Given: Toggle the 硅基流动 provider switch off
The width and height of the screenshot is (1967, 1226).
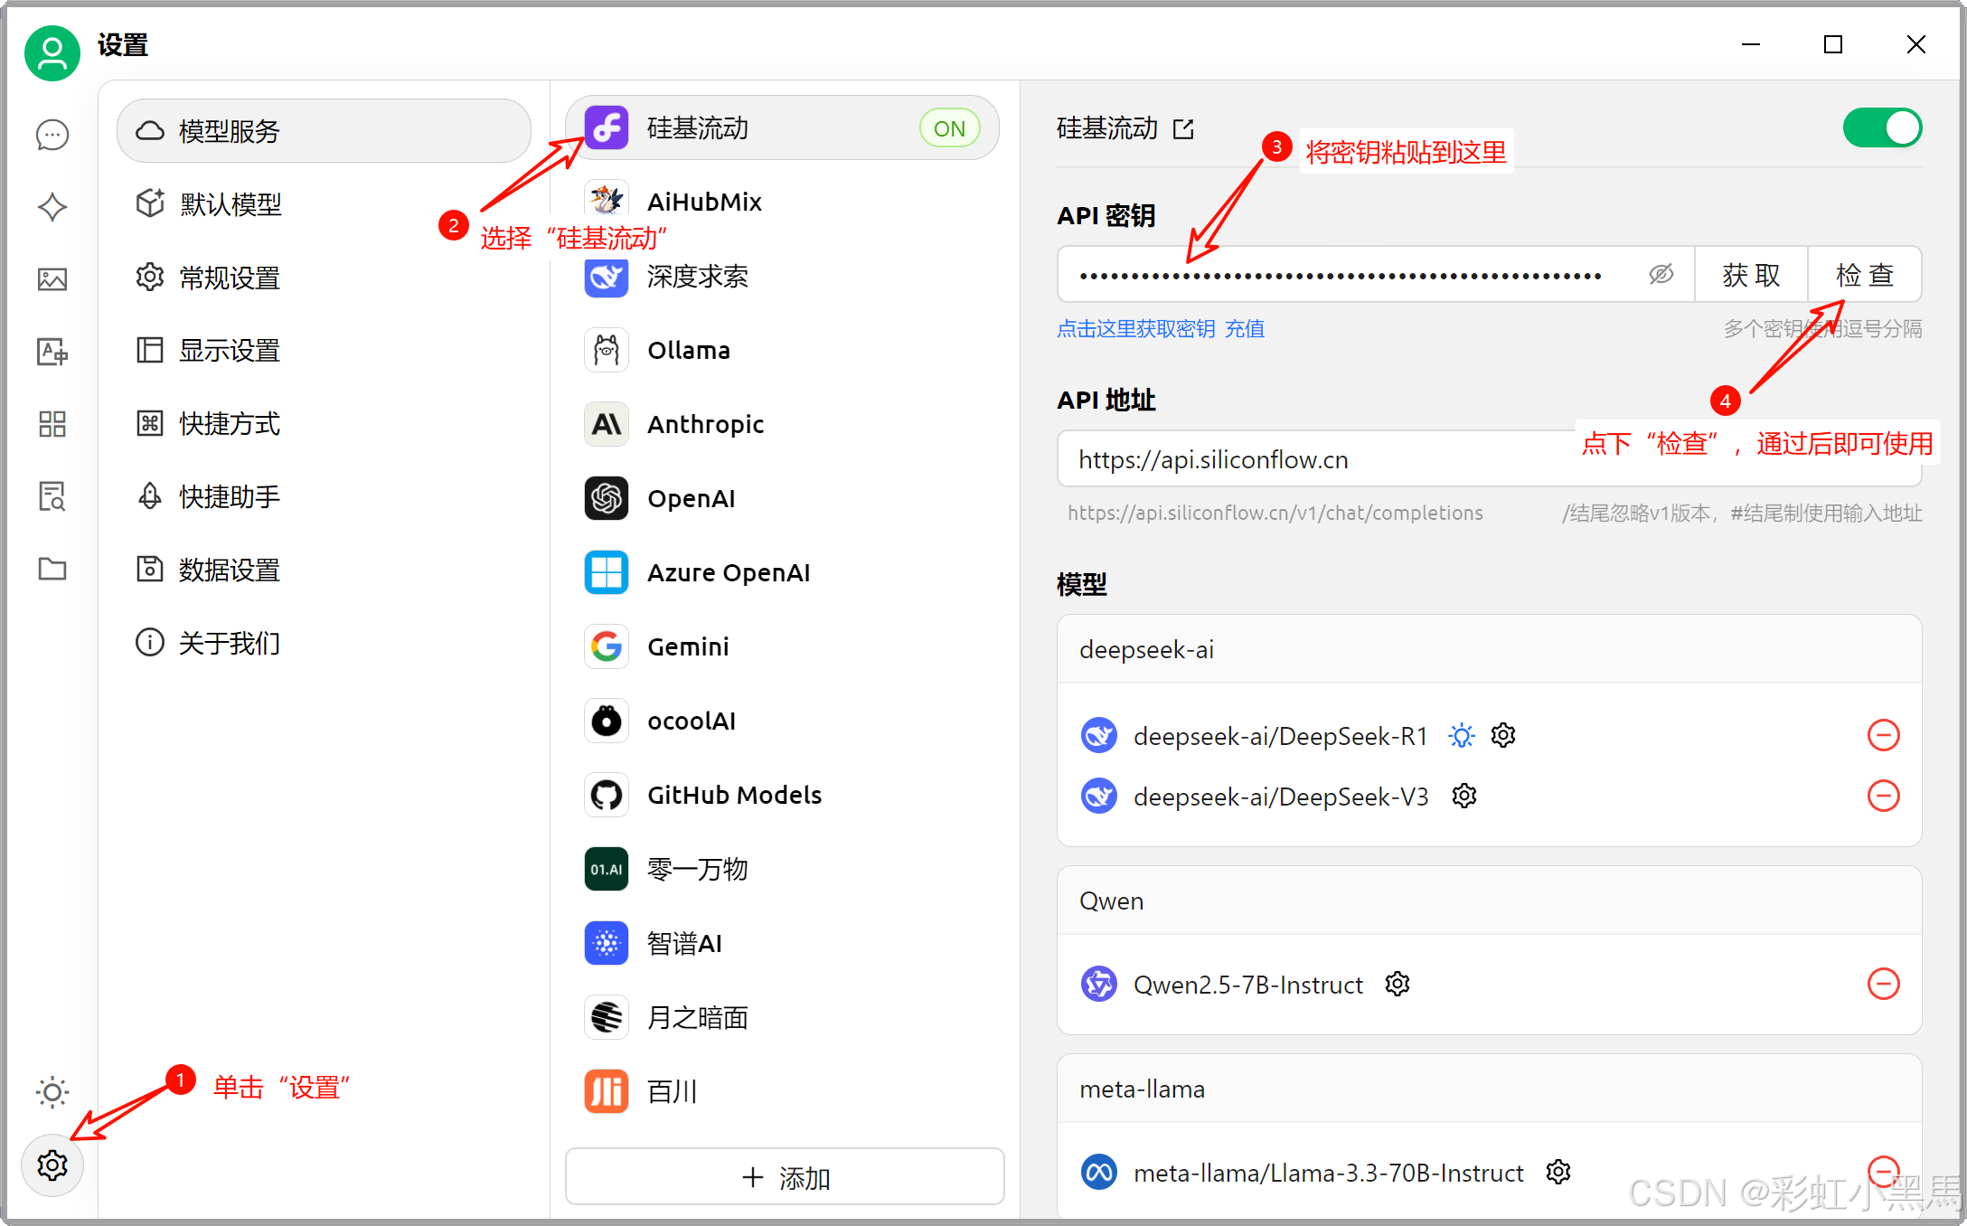Looking at the screenshot, I should [1882, 127].
